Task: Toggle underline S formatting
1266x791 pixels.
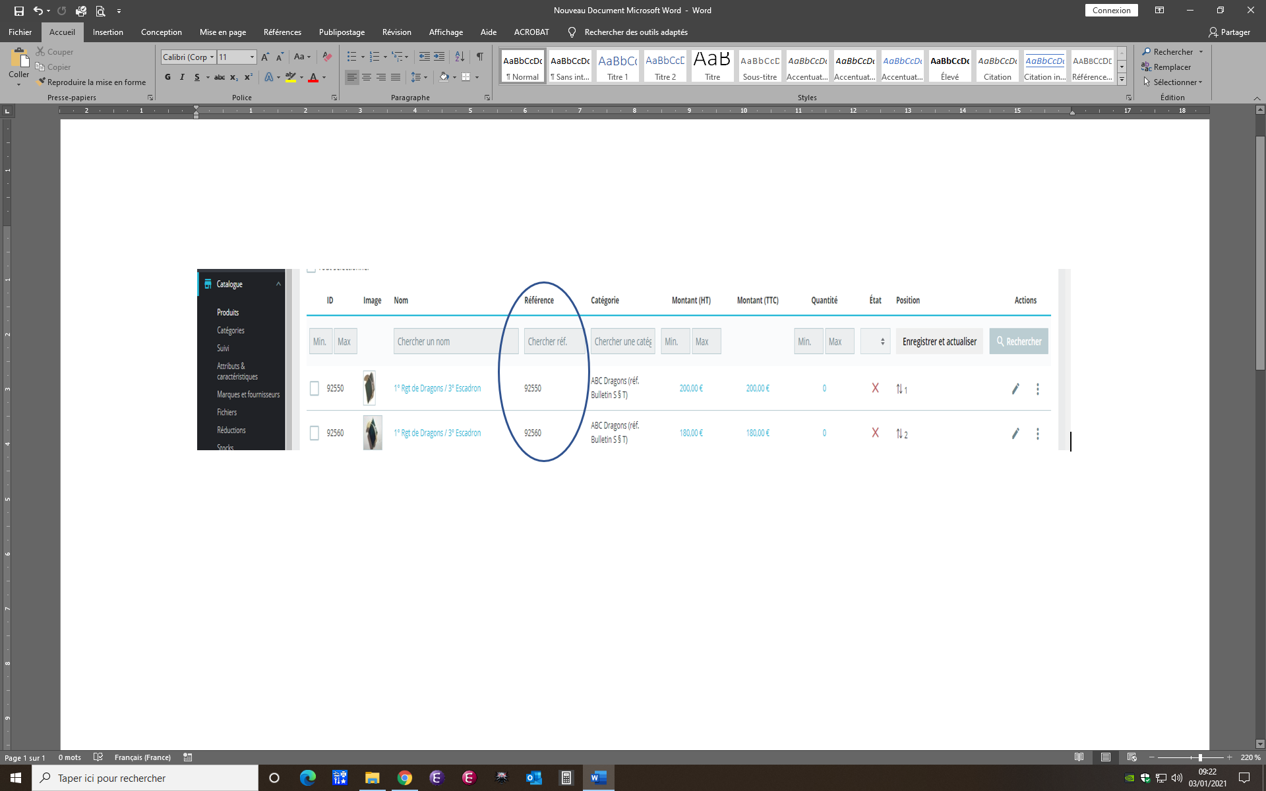Action: coord(196,77)
